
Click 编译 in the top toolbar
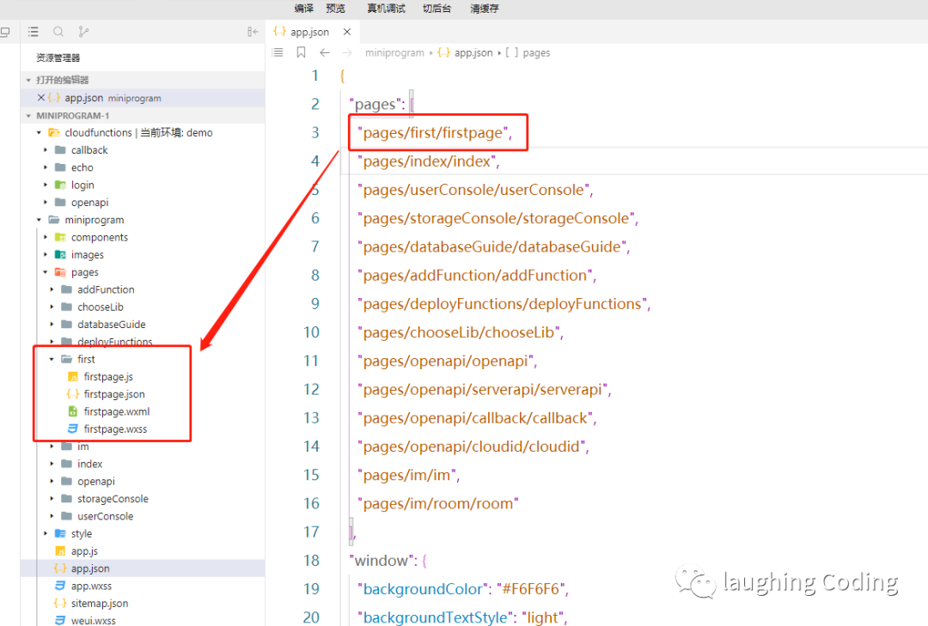point(303,9)
